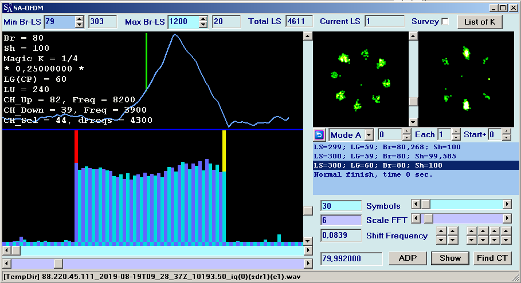Decrease Min Br-LS with its down spinner arrow
The width and height of the screenshot is (521, 283).
pos(79,25)
